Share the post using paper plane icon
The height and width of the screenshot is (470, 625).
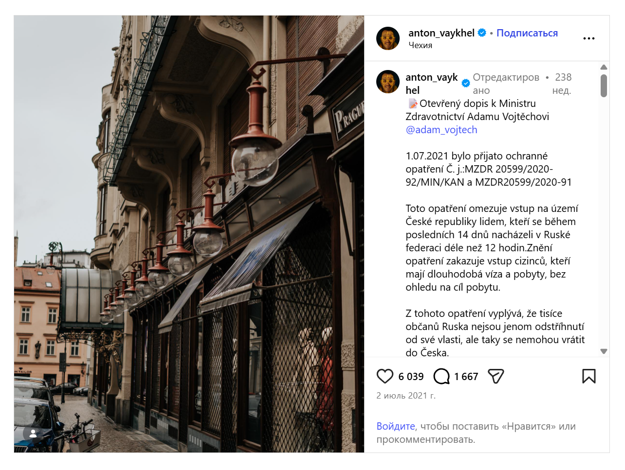tap(496, 376)
